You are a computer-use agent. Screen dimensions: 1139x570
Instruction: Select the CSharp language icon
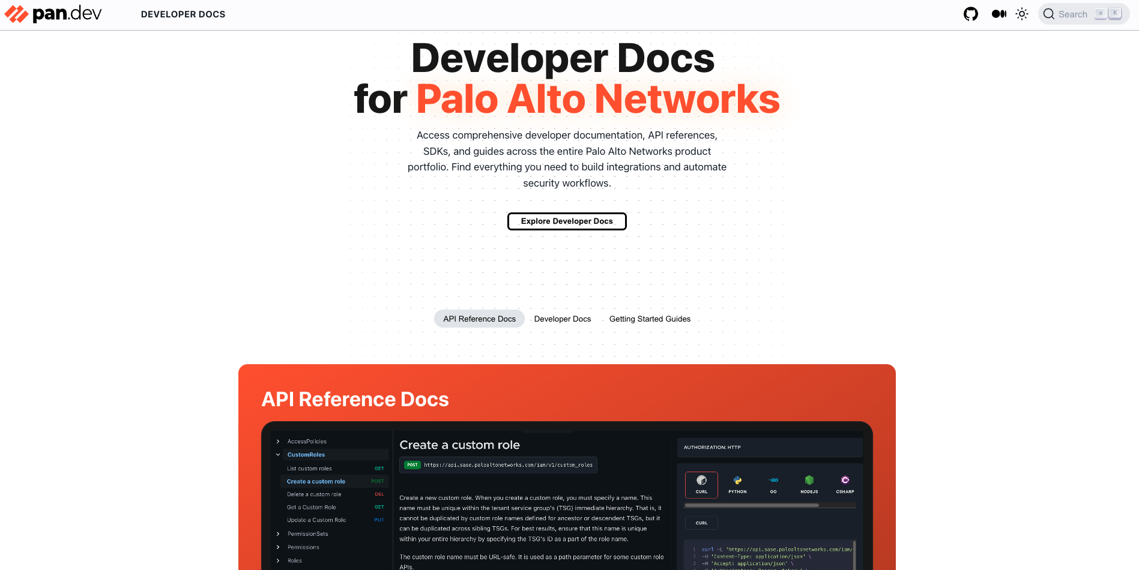[x=845, y=485]
